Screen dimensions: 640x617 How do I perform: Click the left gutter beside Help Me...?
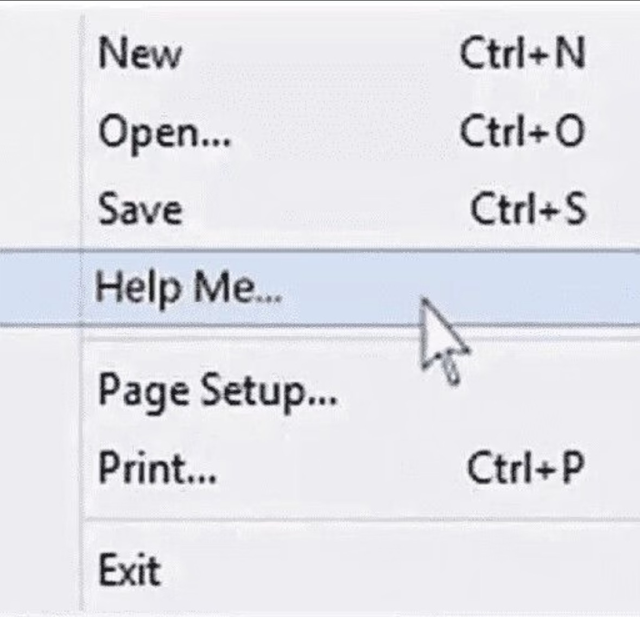[x=41, y=287]
